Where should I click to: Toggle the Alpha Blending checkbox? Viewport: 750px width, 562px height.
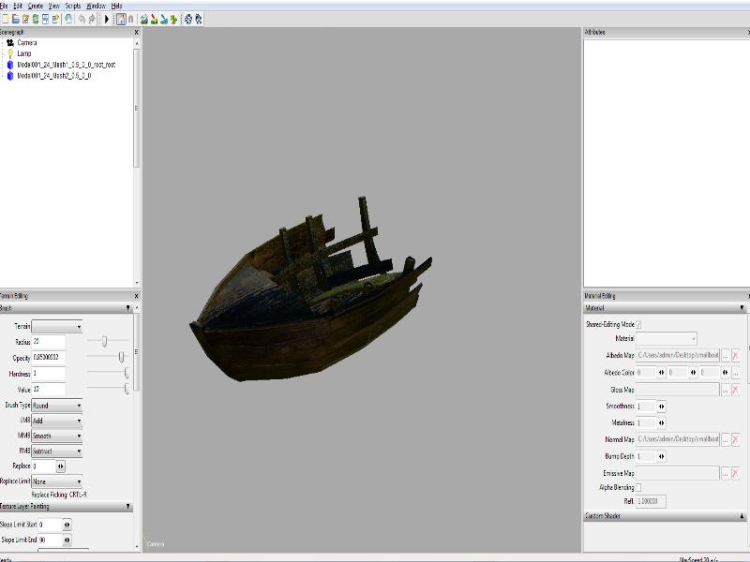coord(639,488)
